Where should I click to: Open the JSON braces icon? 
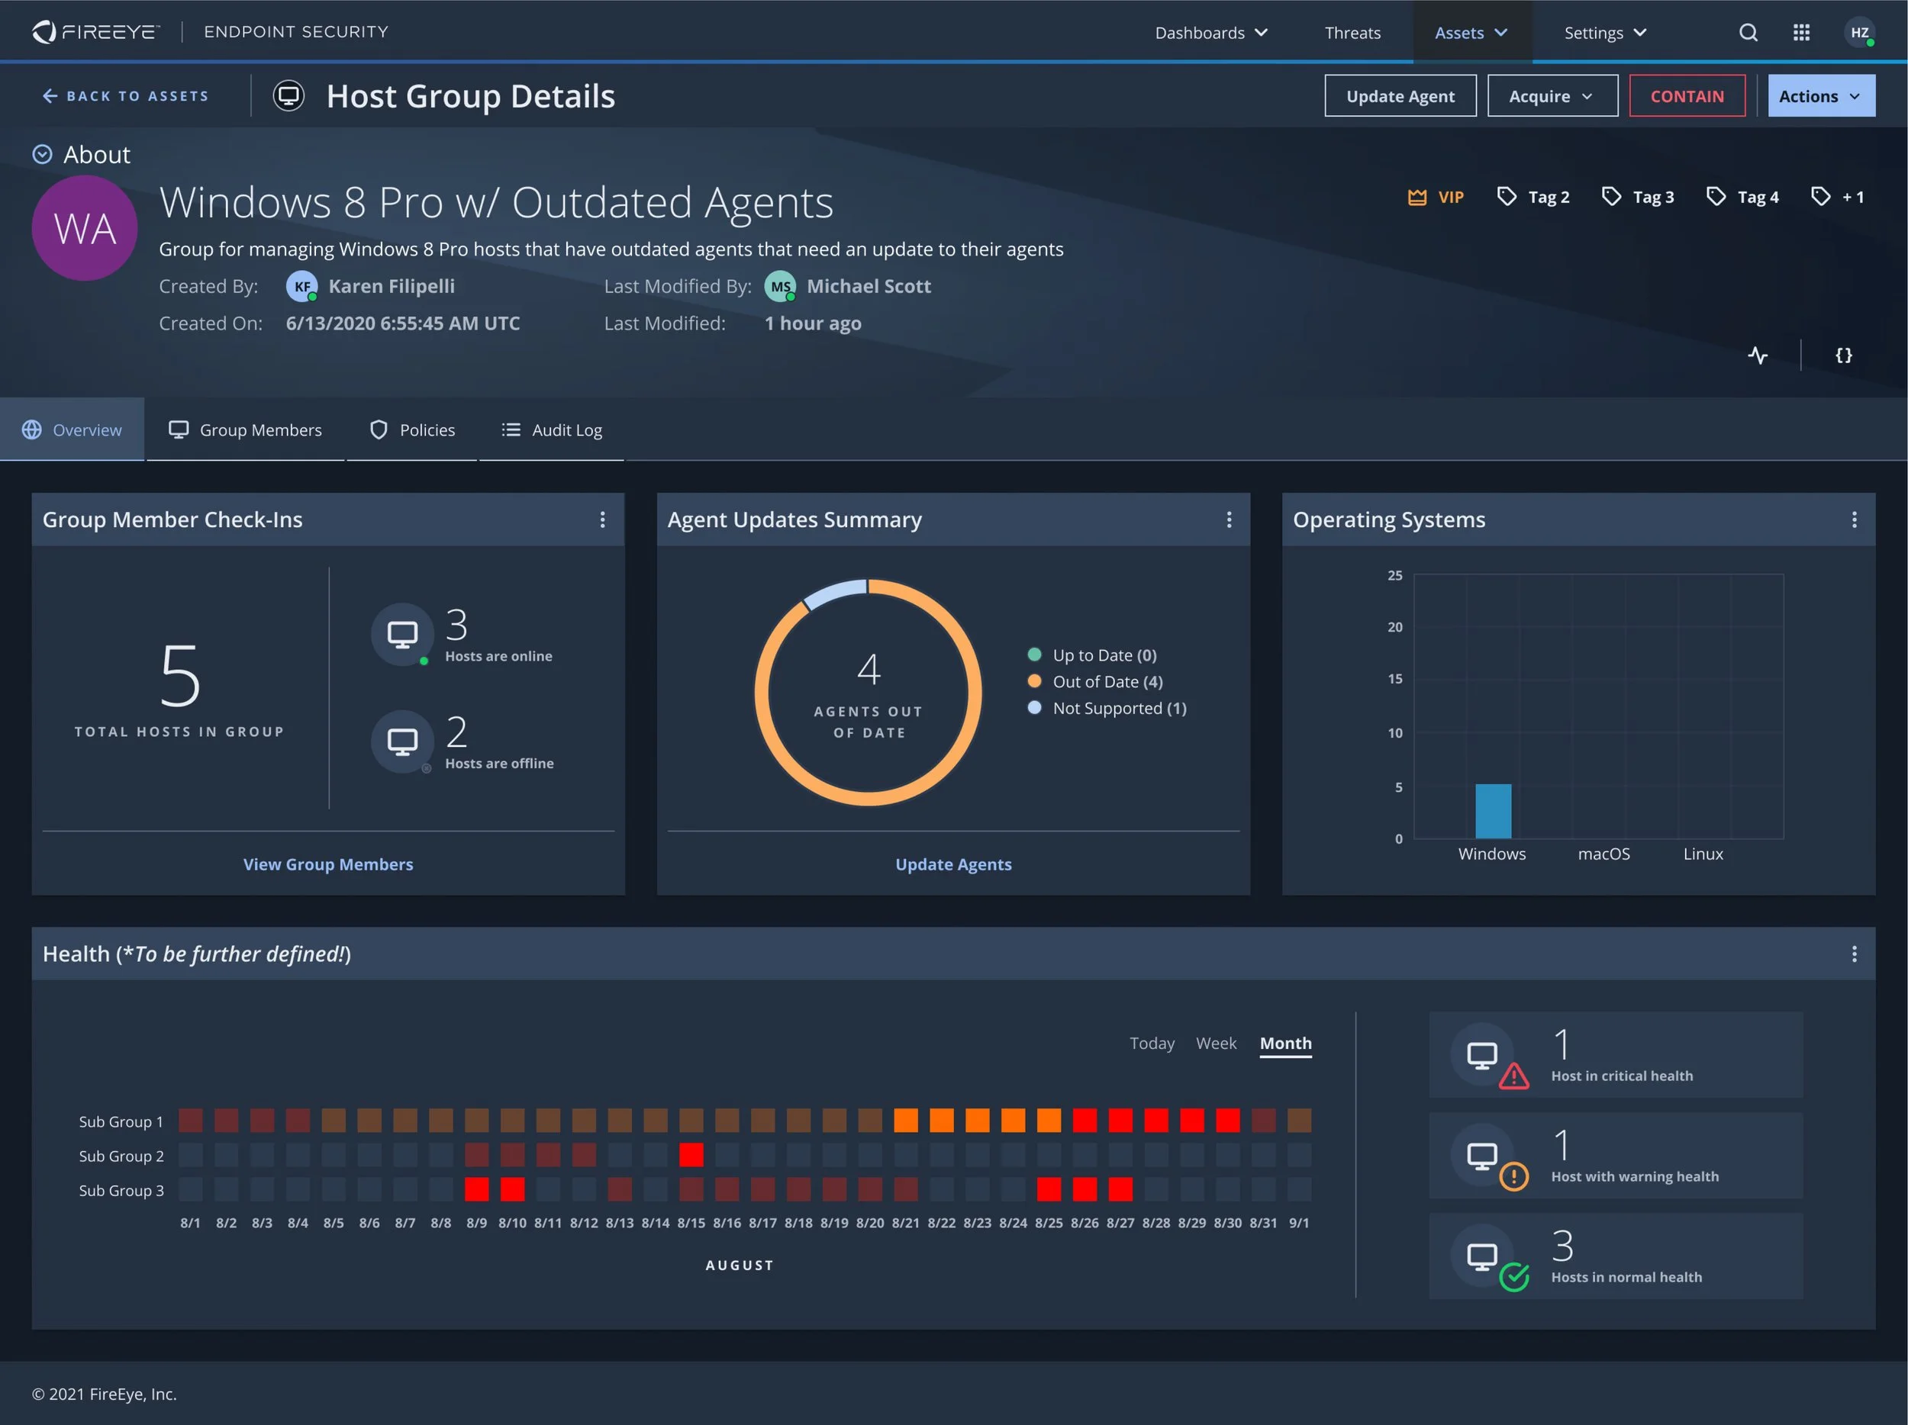point(1843,355)
